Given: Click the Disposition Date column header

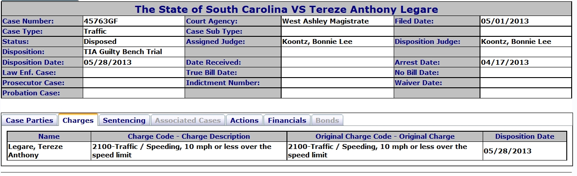Looking at the screenshot, I should click(x=525, y=137).
